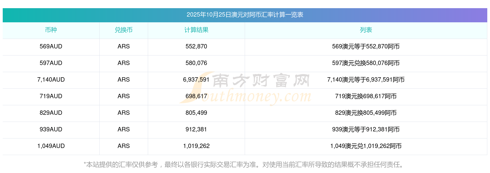Image resolution: width=490 pixels, height=173 pixels.
Task: Click the result value 698,617
Action: click(196, 96)
